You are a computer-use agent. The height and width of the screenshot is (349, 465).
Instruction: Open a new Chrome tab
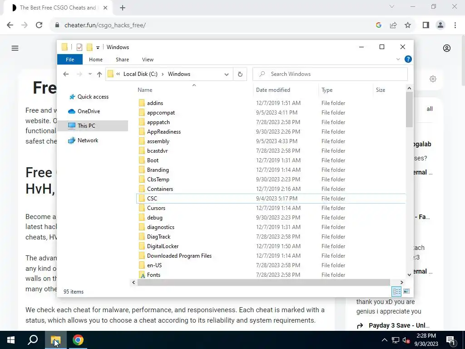click(123, 8)
